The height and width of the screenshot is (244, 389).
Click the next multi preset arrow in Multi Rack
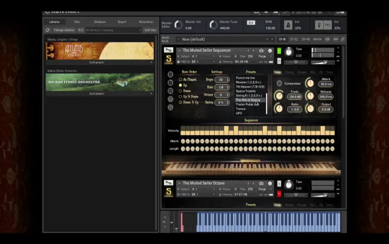[x=272, y=39]
